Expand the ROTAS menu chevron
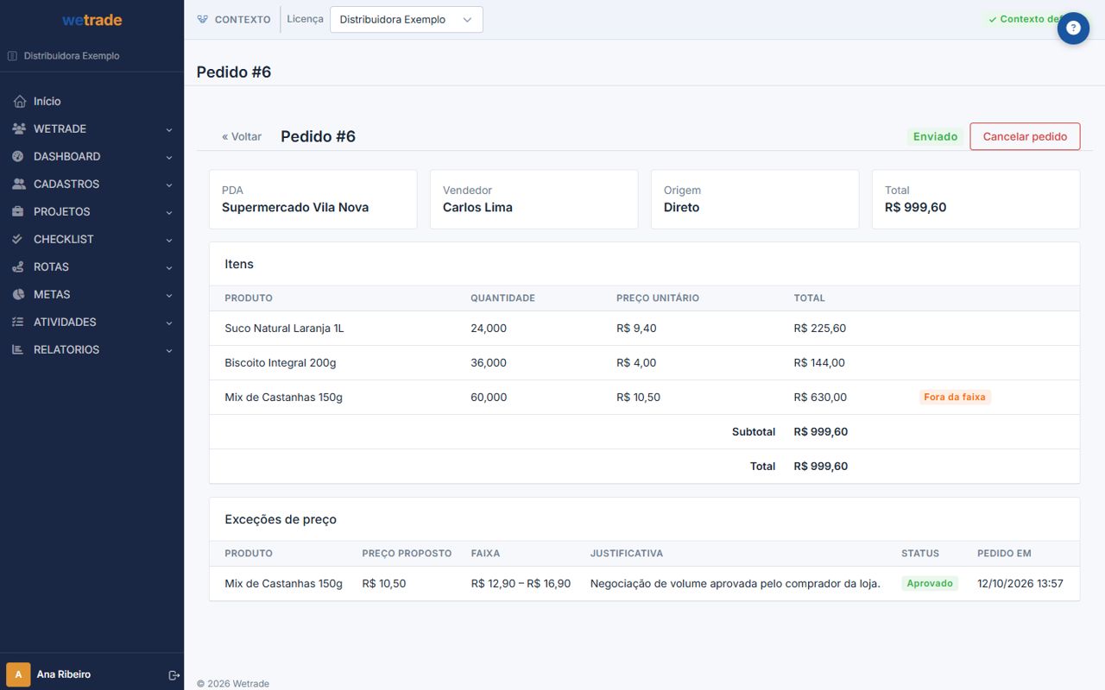1105x690 pixels. [x=169, y=267]
